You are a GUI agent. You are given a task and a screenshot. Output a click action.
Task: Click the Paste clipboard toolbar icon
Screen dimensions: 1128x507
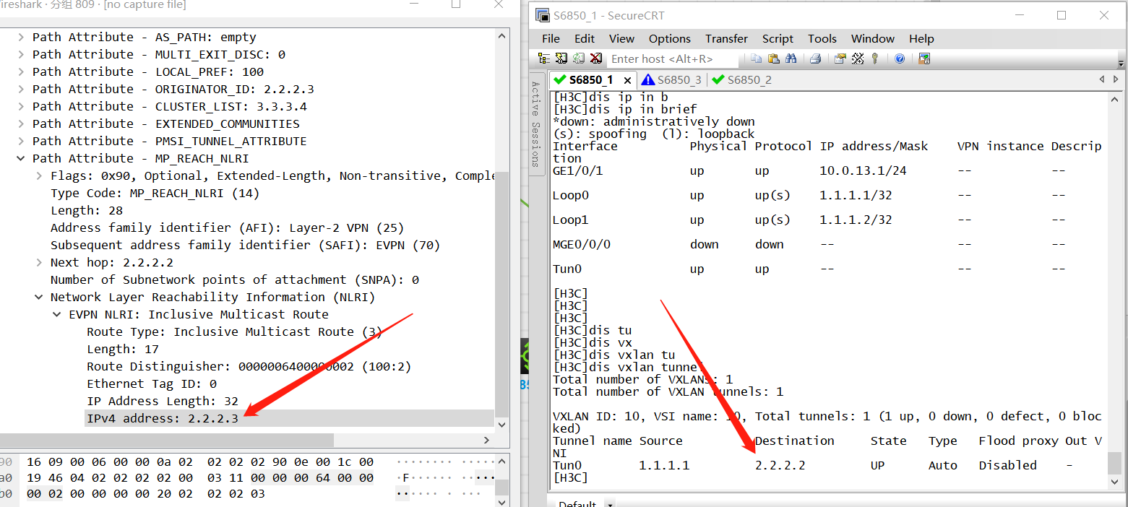point(773,58)
